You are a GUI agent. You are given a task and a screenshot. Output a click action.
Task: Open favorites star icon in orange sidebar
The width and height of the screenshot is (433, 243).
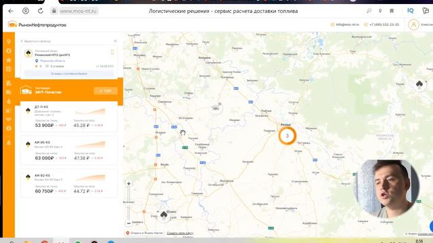point(9,60)
